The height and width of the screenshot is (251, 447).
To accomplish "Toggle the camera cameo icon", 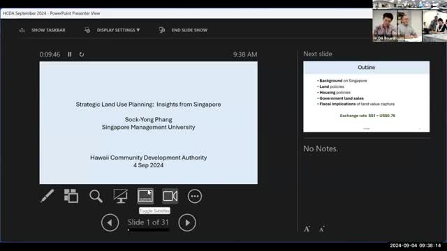I will click(170, 196).
